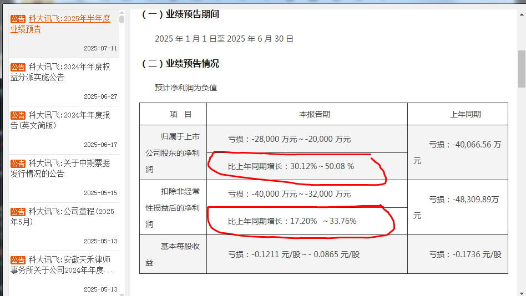This screenshot has height=296, width=526.
Task: Click date 2025-06-17 in announcement list
Action: pos(100,145)
